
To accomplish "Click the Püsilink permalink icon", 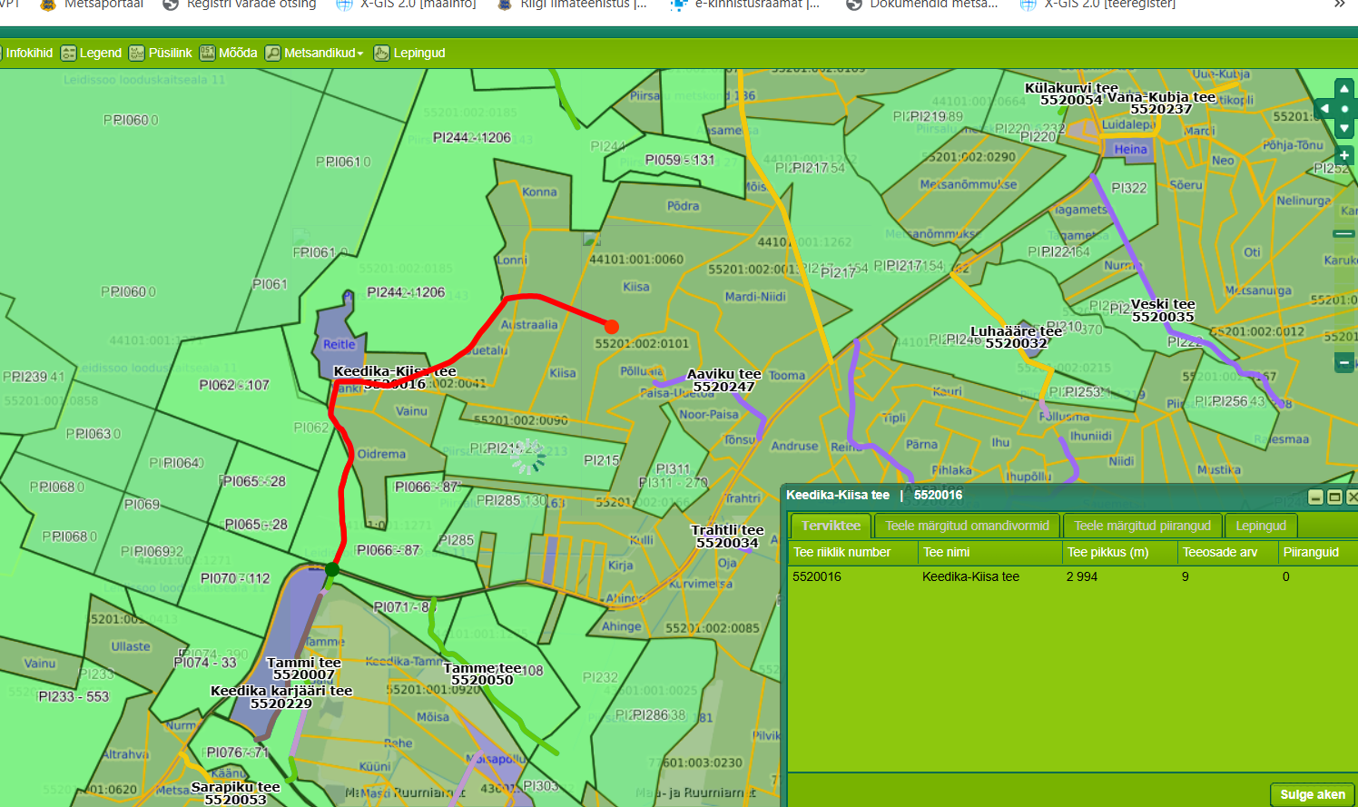I will (x=136, y=54).
